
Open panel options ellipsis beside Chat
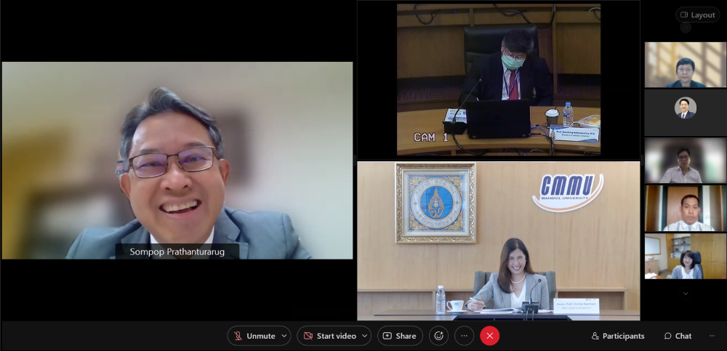[712, 336]
